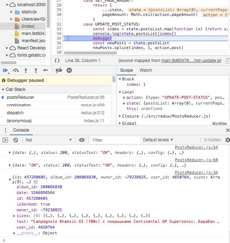Toggle pause on exceptions
The image size is (230, 243).
(x=69, y=70)
